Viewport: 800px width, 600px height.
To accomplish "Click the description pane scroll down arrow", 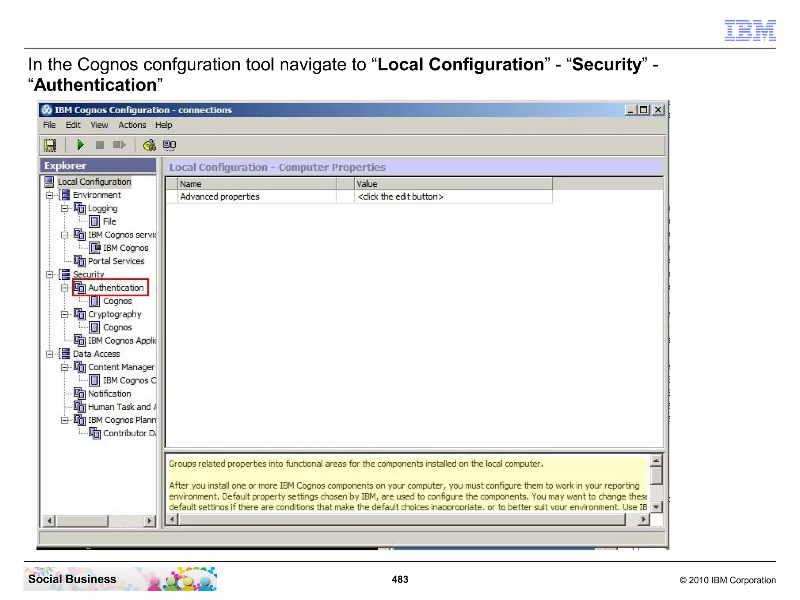I will pos(656,507).
